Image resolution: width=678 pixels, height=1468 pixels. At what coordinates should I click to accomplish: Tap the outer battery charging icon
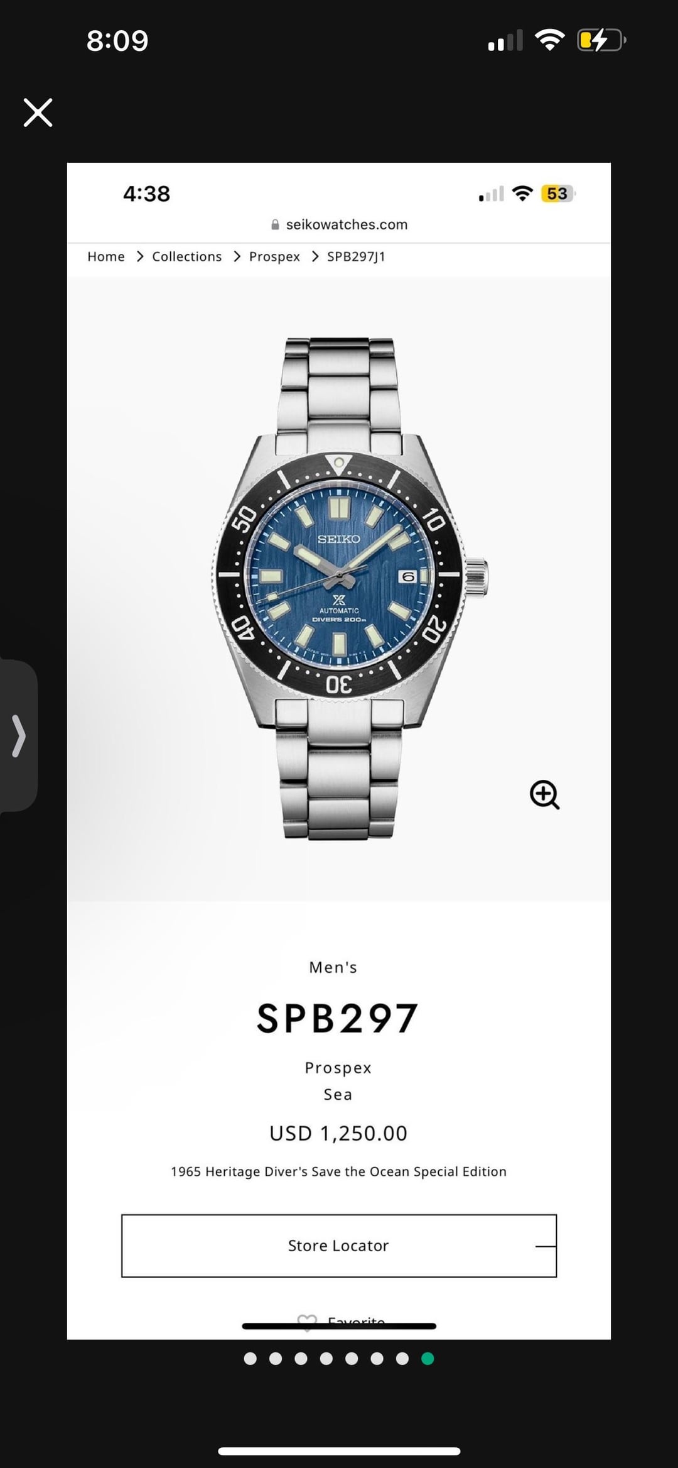point(601,41)
